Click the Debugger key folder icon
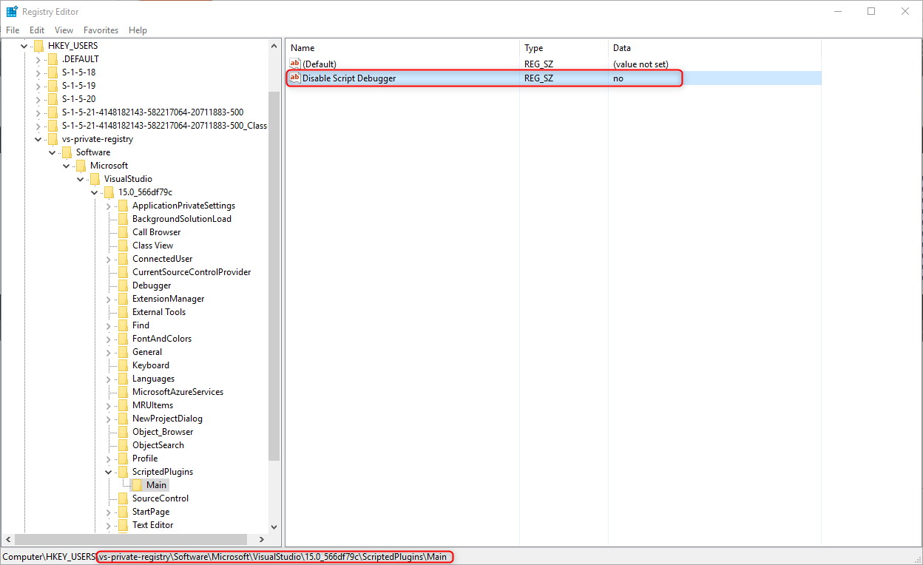This screenshot has width=923, height=565. (x=123, y=285)
